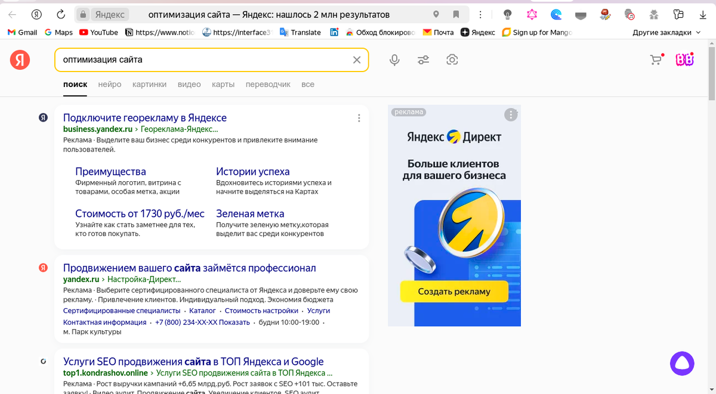Open the Maps bookmark
Image resolution: width=716 pixels, height=394 pixels.
[x=58, y=32]
